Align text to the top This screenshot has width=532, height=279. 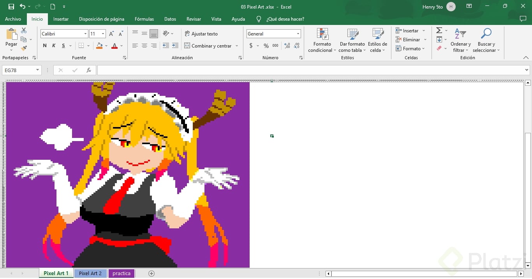[135, 34]
